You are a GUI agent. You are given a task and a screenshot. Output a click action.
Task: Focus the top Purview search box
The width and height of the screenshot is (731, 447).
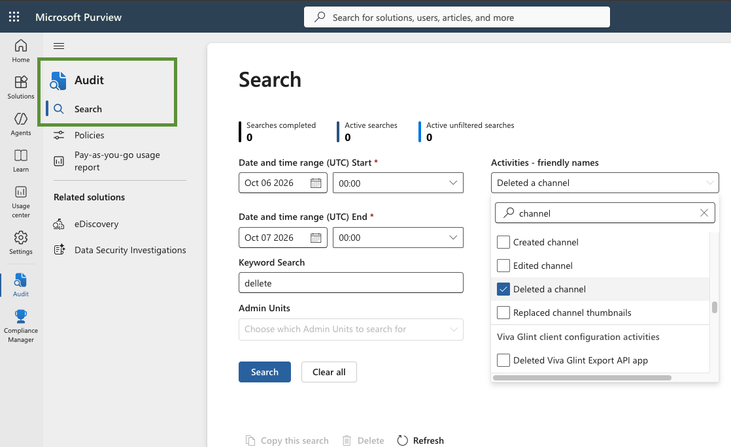click(x=457, y=17)
